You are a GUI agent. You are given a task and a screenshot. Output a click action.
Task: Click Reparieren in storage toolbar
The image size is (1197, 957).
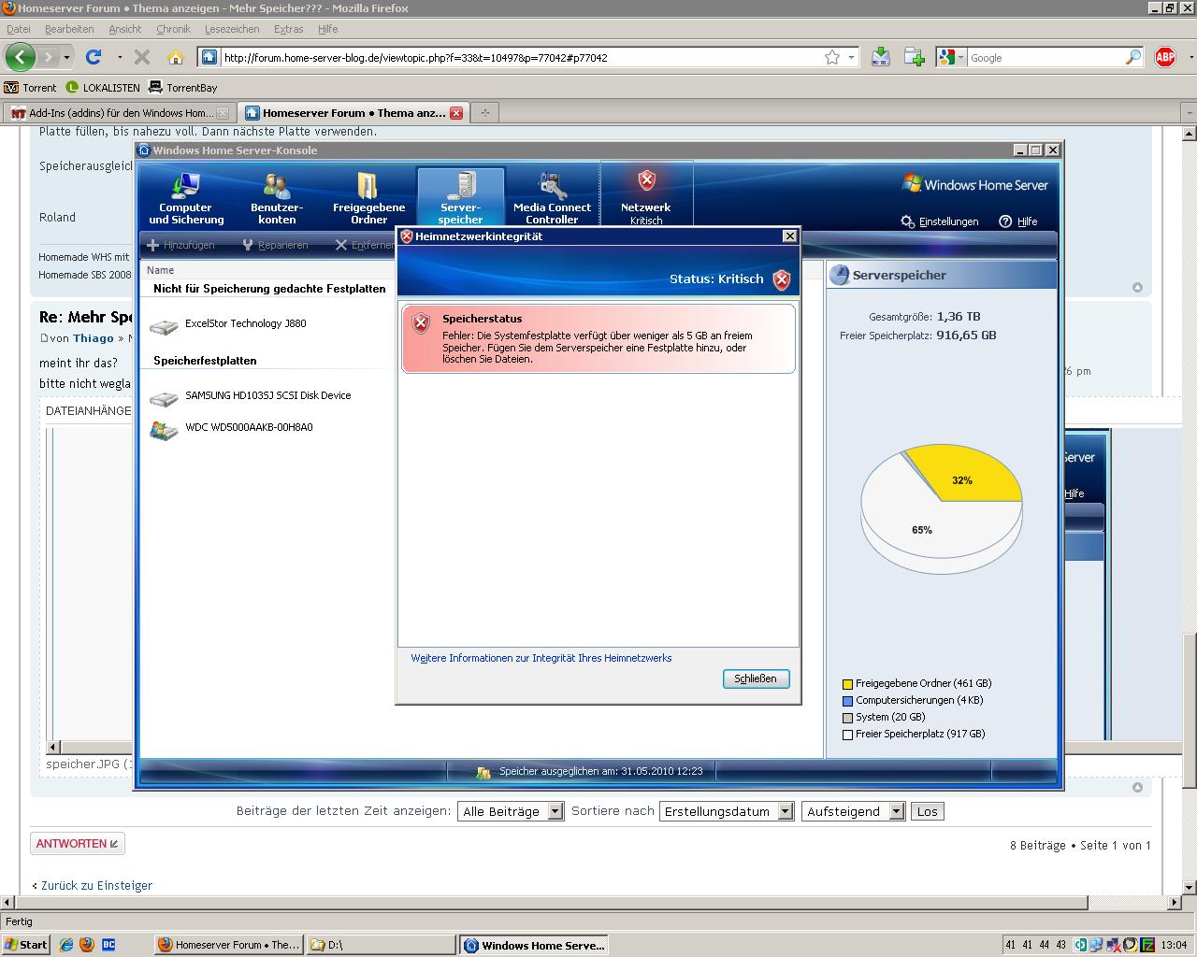pos(274,245)
